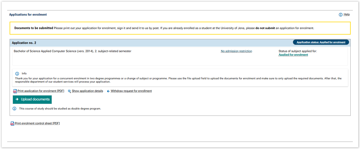Click the PDF icon beside Print application for enrolment
360x149 pixels.
pyautogui.click(x=15, y=91)
